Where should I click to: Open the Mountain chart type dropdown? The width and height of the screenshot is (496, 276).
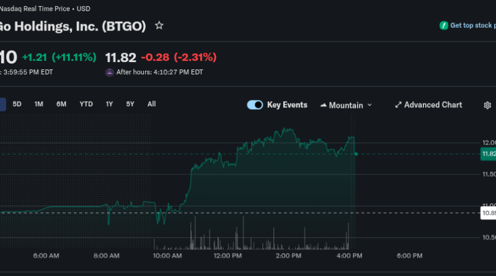pyautogui.click(x=346, y=105)
